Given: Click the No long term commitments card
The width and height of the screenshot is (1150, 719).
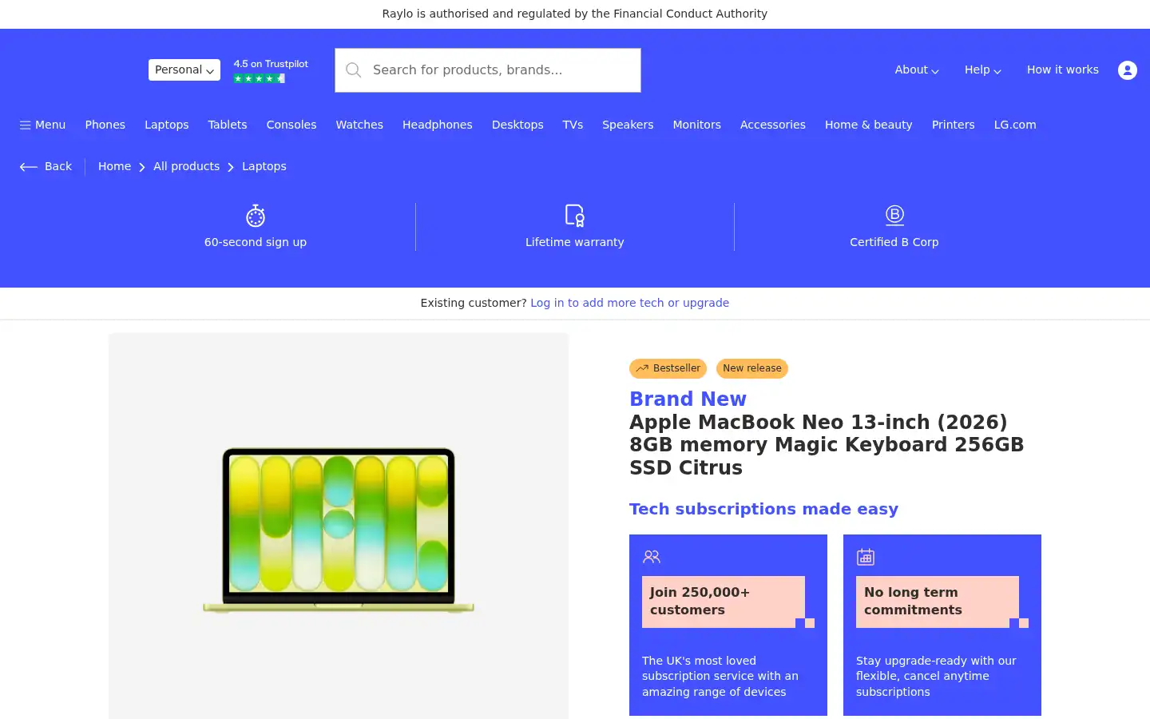Looking at the screenshot, I should click(942, 625).
